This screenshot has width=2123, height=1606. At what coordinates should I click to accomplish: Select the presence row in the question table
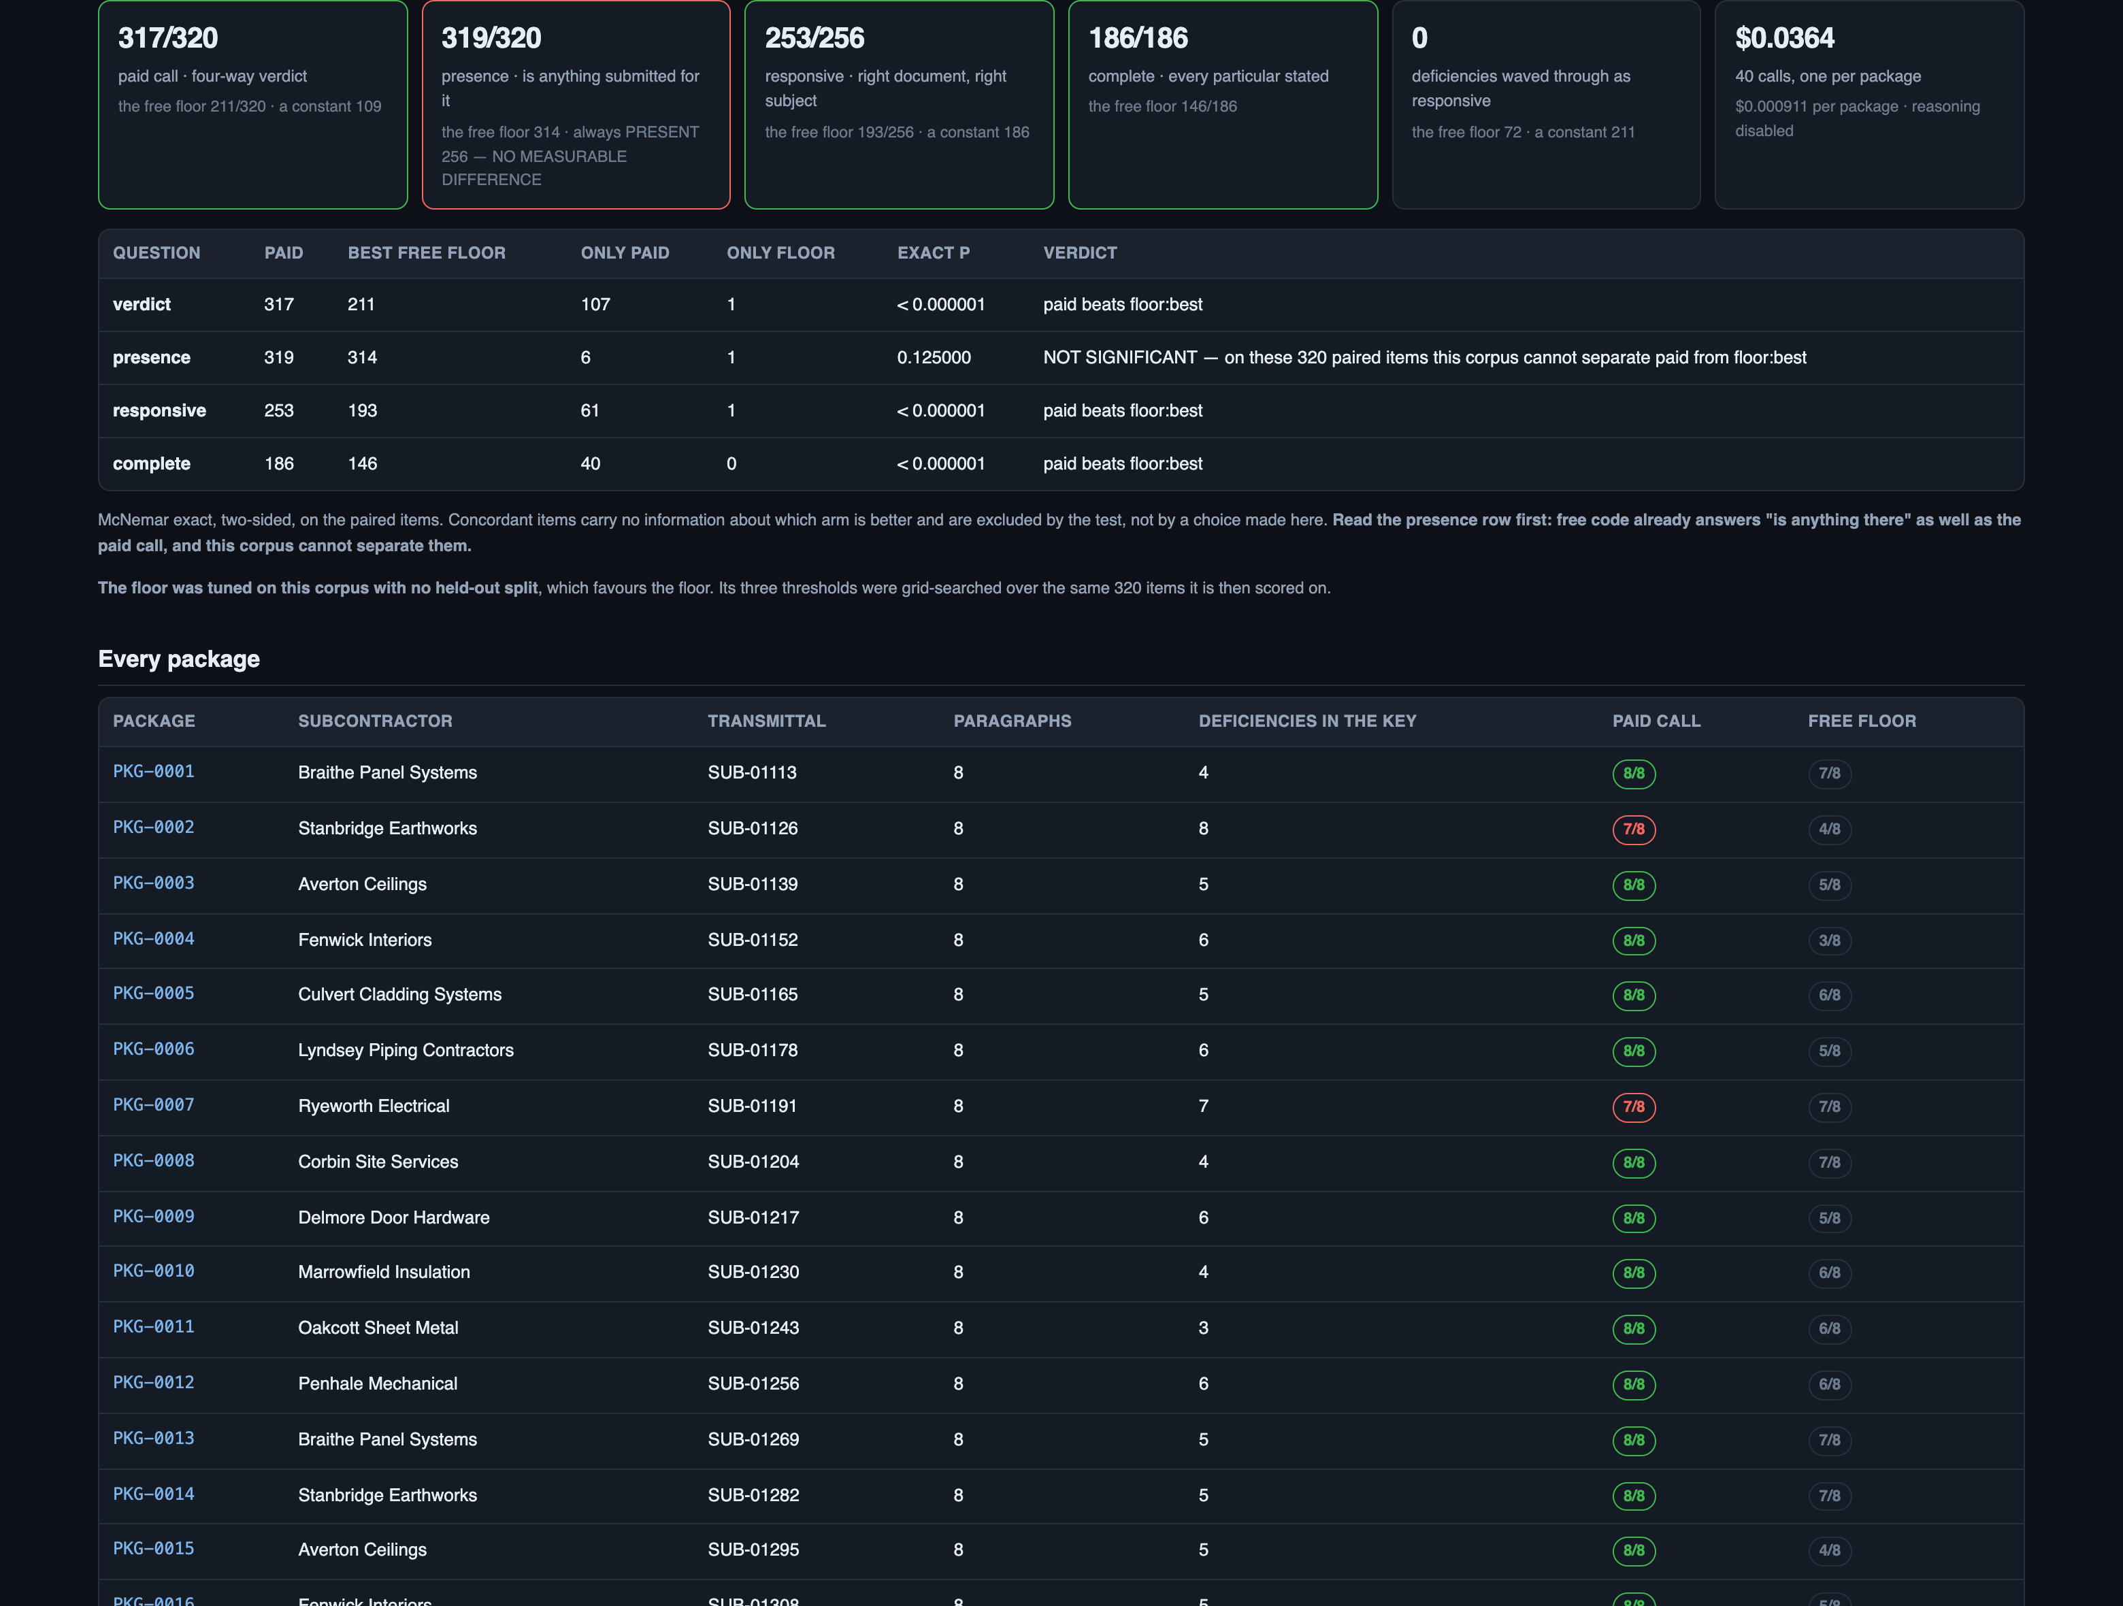1061,357
